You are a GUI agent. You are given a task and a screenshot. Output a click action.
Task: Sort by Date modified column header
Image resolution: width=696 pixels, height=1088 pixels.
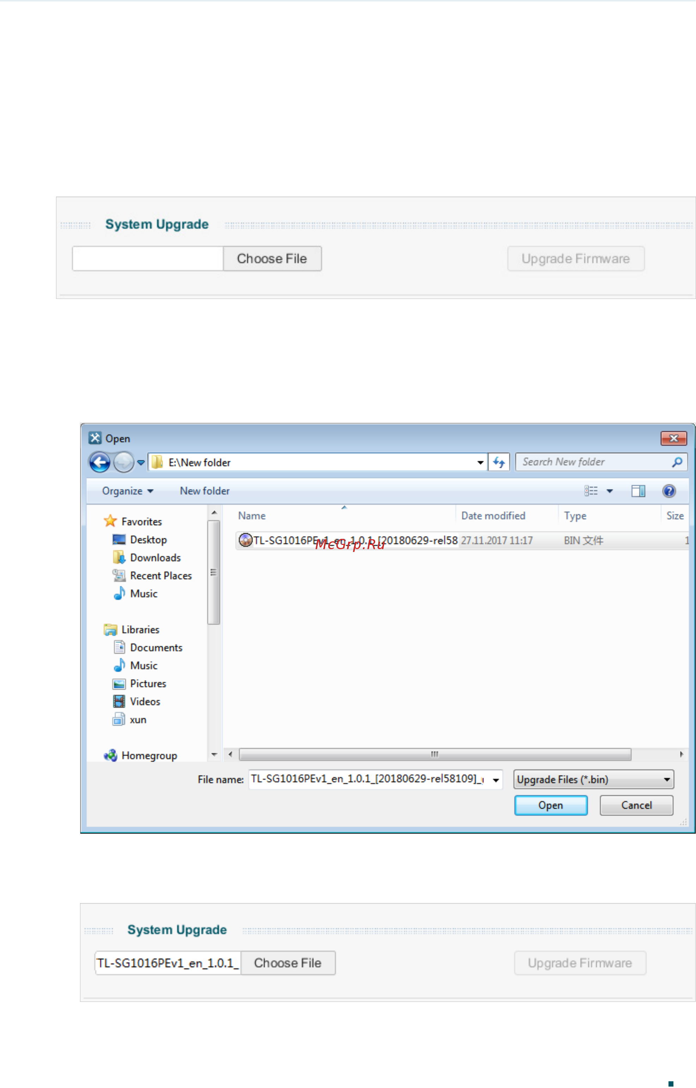coord(507,516)
